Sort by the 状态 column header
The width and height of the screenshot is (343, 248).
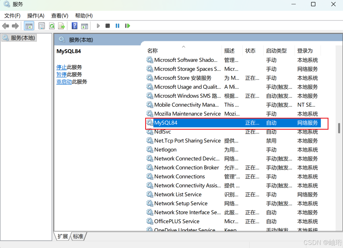(253, 51)
